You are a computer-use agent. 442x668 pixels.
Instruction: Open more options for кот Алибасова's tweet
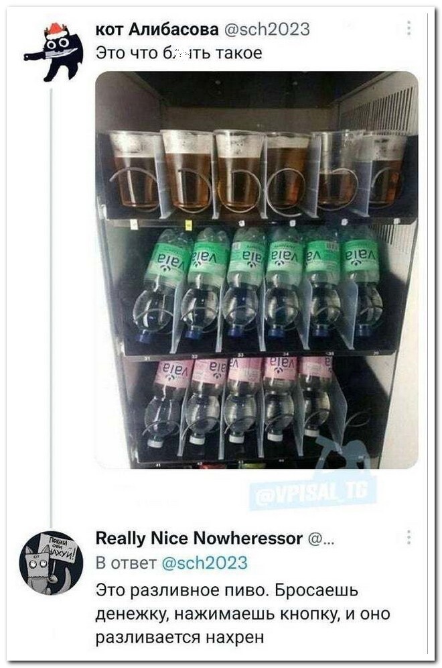point(408,29)
